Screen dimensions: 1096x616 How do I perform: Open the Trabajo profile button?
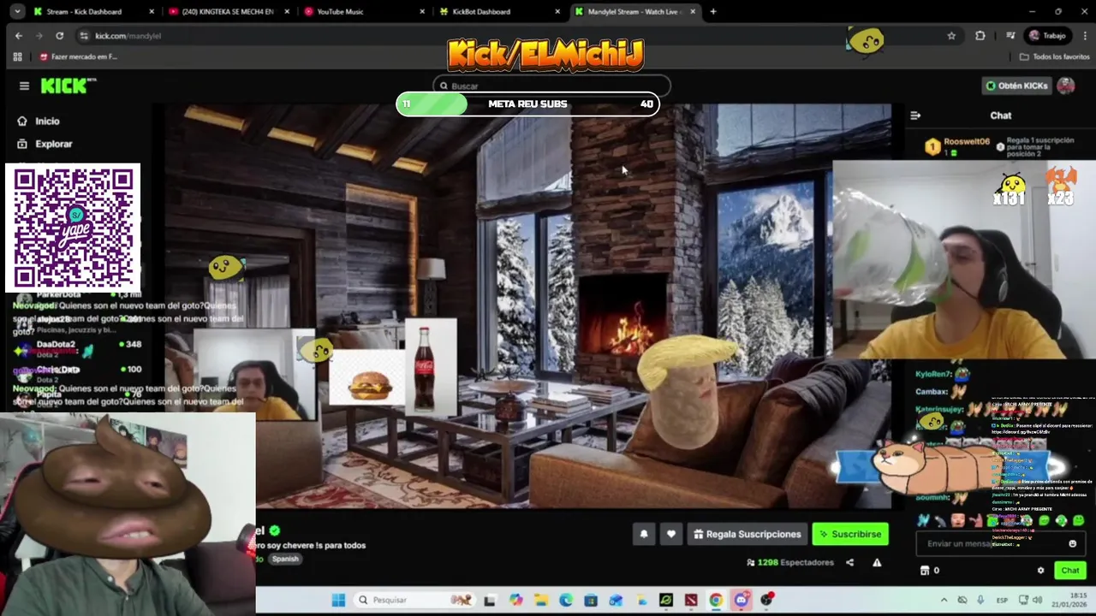pos(1047,36)
